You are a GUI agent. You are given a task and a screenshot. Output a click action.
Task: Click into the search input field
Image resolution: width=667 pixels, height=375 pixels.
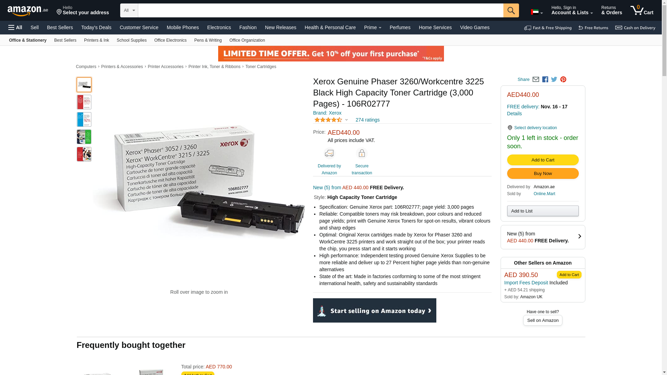click(321, 10)
